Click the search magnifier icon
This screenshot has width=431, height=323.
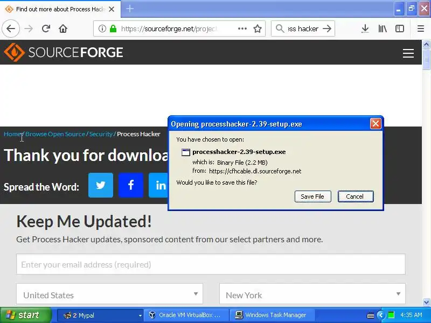pos(280,29)
